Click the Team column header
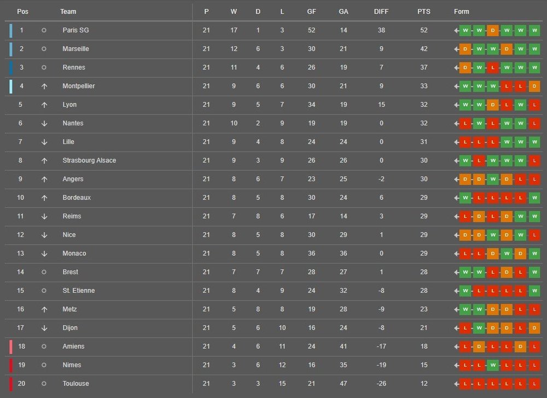The height and width of the screenshot is (398, 547). click(x=68, y=11)
